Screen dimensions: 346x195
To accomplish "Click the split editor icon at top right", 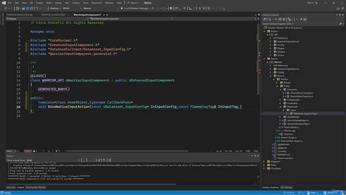I will pos(258,19).
